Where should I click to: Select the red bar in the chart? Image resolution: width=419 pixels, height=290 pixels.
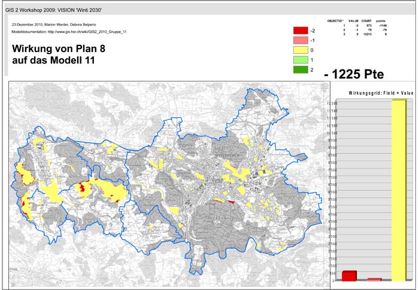[x=349, y=276]
